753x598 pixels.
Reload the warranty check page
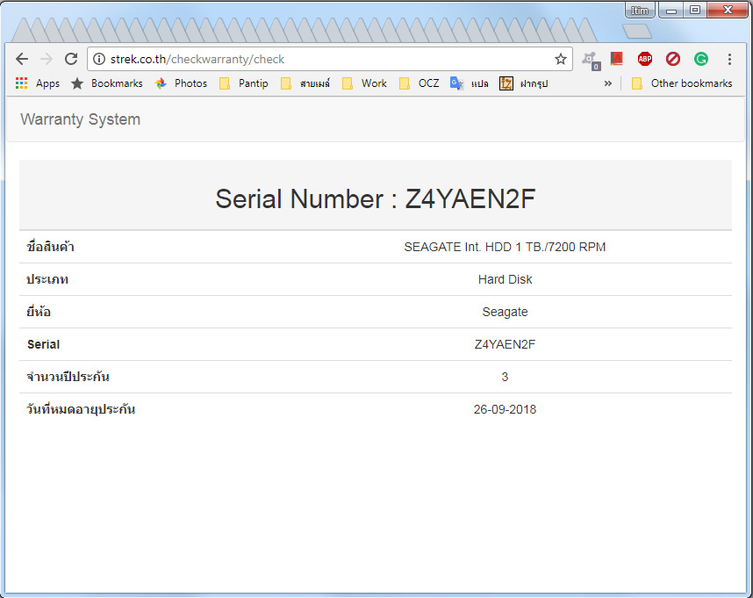(x=71, y=59)
